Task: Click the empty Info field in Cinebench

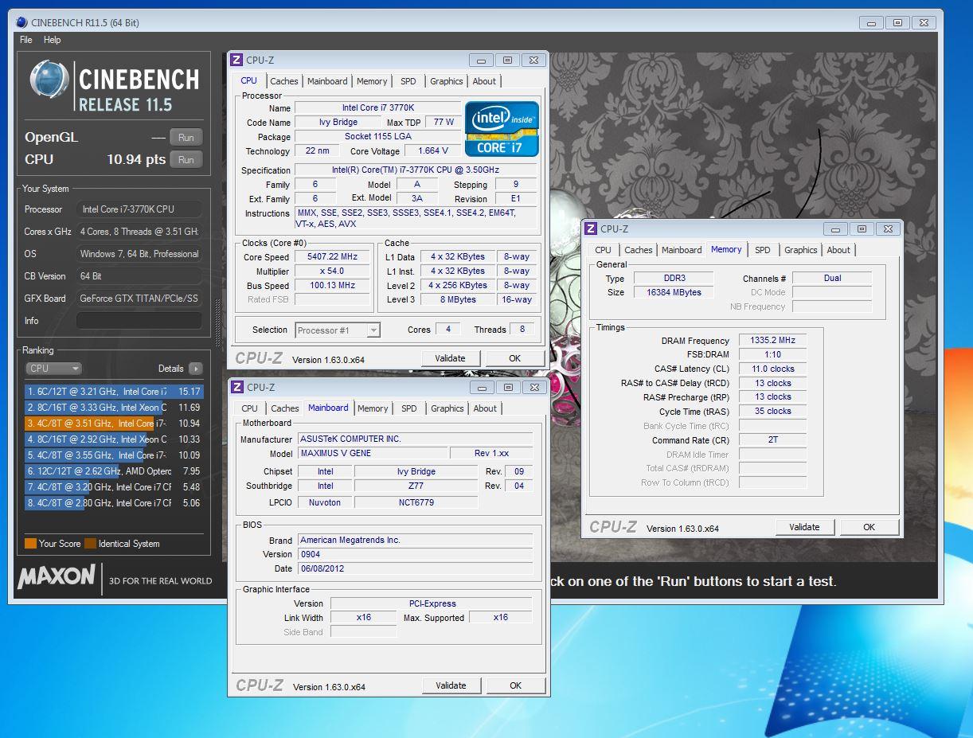Action: (139, 321)
